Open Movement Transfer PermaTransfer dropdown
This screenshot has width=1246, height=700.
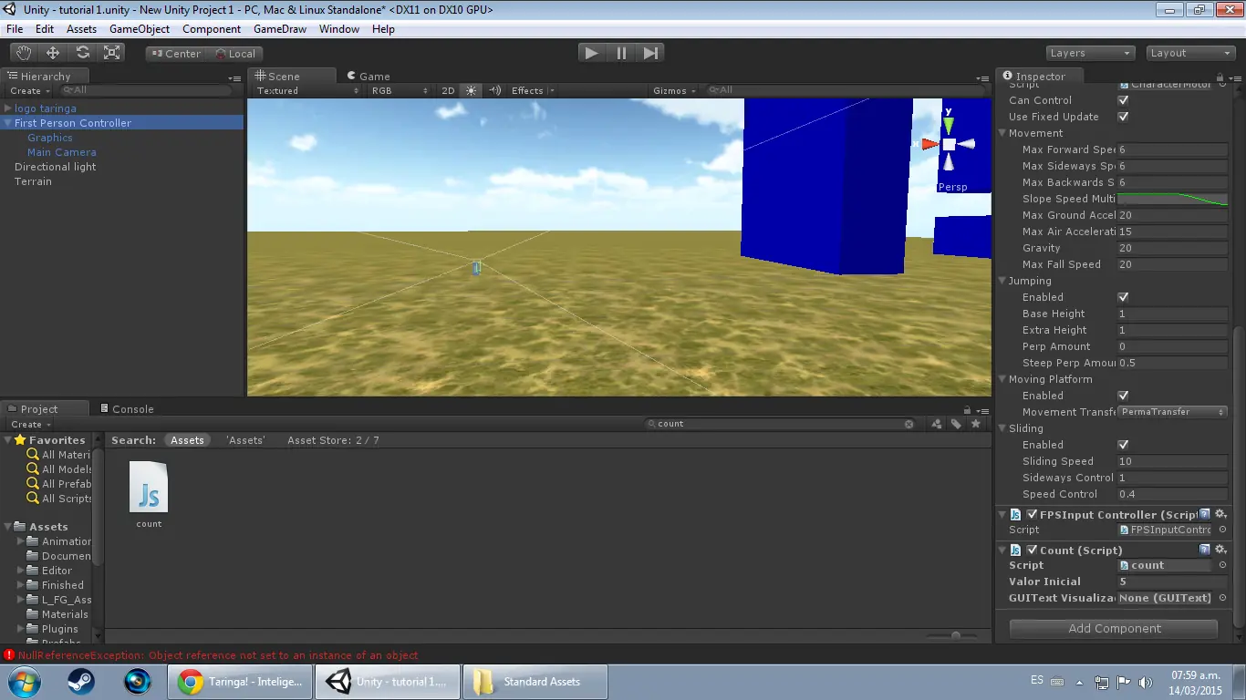1173,412
